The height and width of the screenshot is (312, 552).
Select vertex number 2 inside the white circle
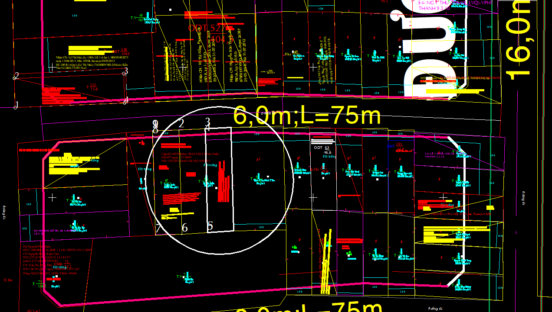181,123
